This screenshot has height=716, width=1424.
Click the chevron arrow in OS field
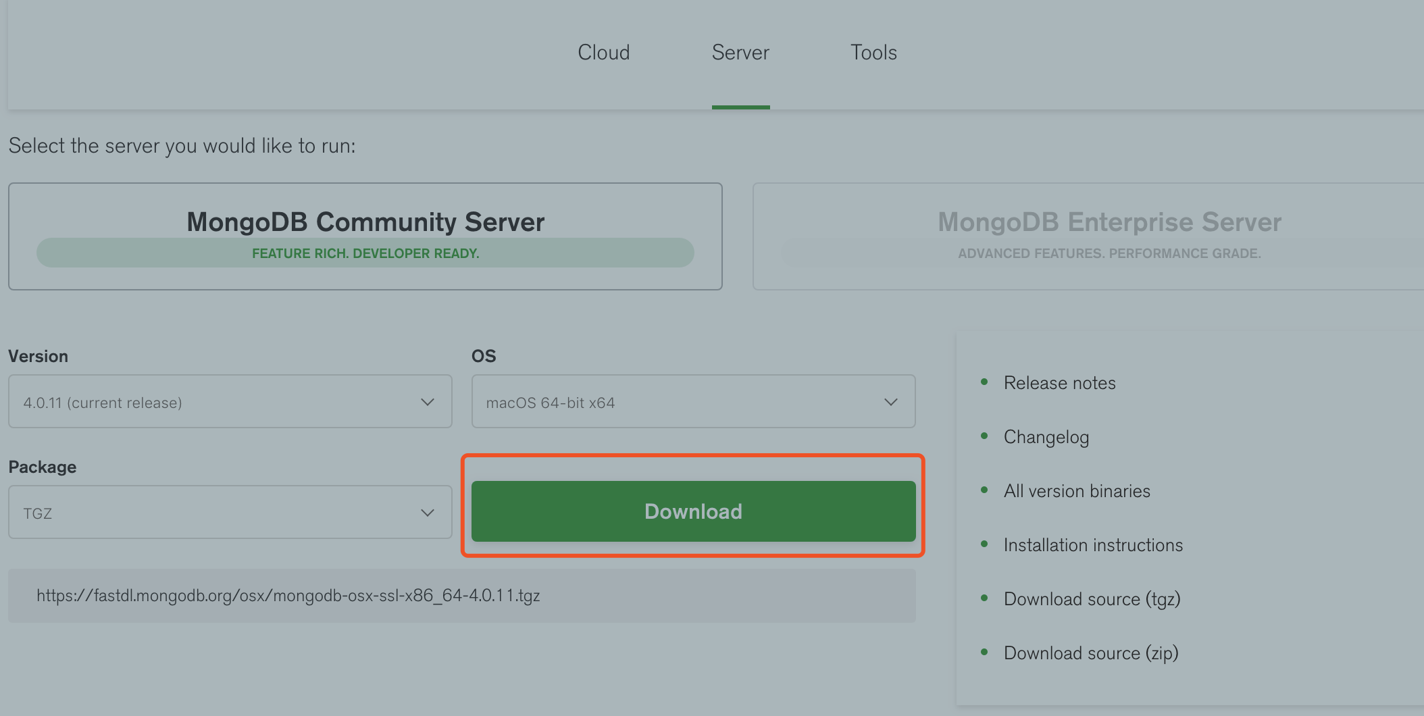[x=890, y=402]
